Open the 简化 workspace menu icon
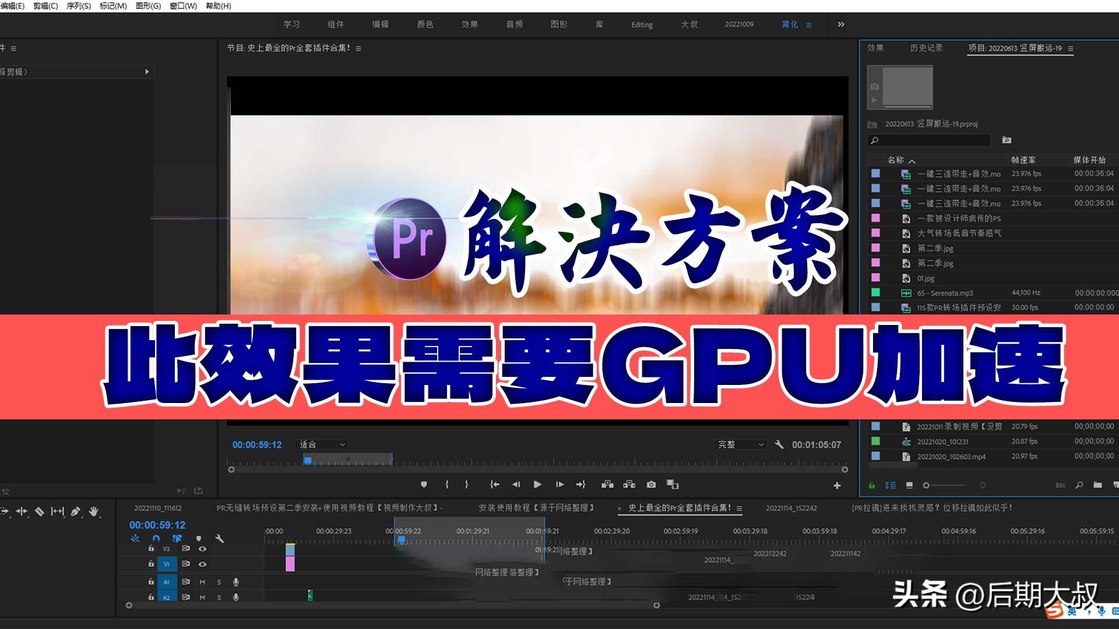 pos(809,24)
